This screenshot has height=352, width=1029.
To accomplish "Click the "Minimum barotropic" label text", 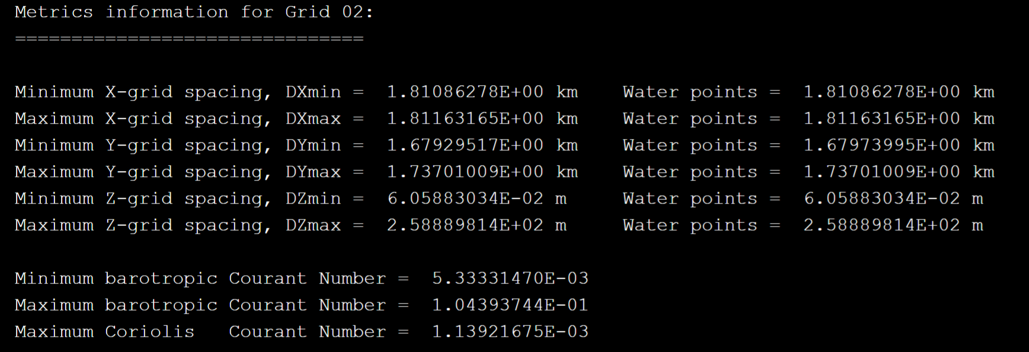I will (x=116, y=278).
